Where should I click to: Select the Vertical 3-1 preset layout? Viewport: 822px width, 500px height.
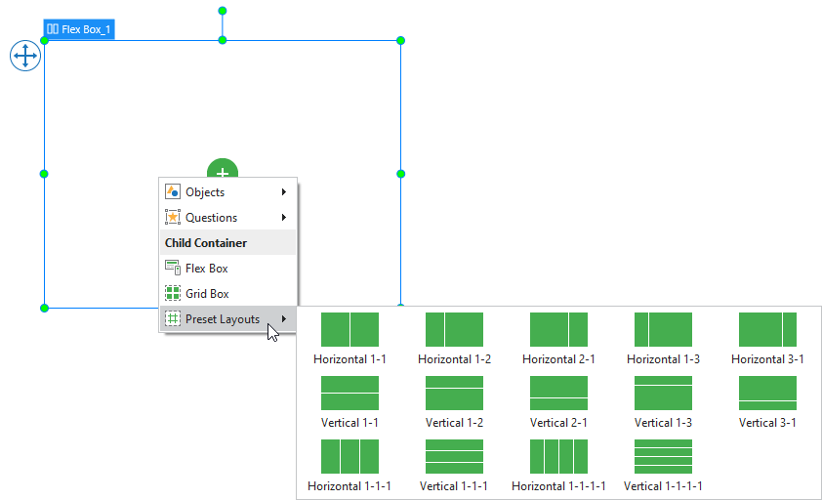pos(767,394)
